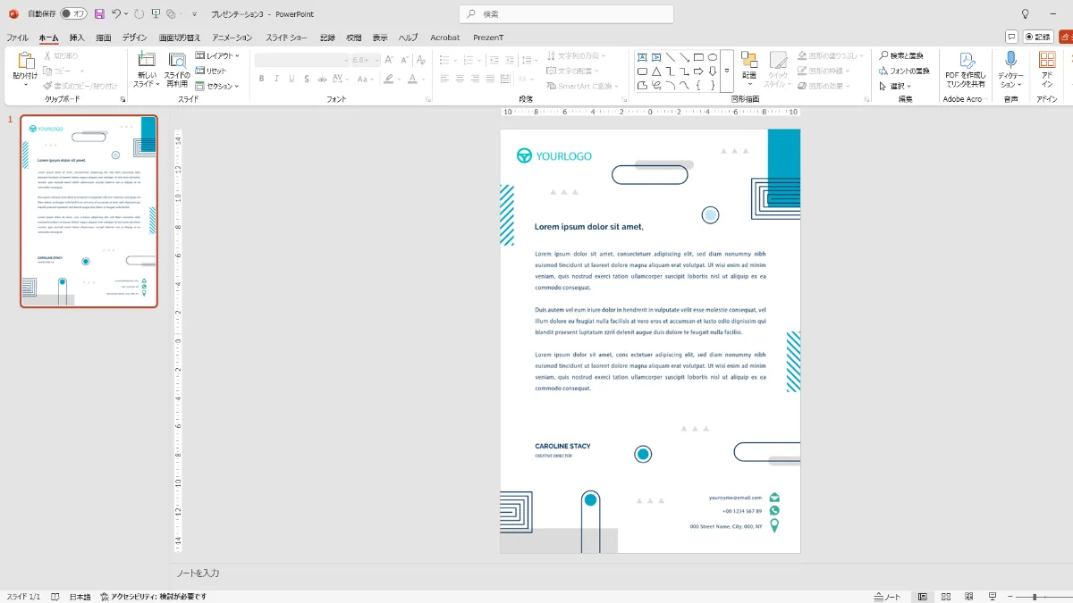Screen dimensions: 1073x603
Task: Click the Save icon in title bar
Action: click(99, 14)
